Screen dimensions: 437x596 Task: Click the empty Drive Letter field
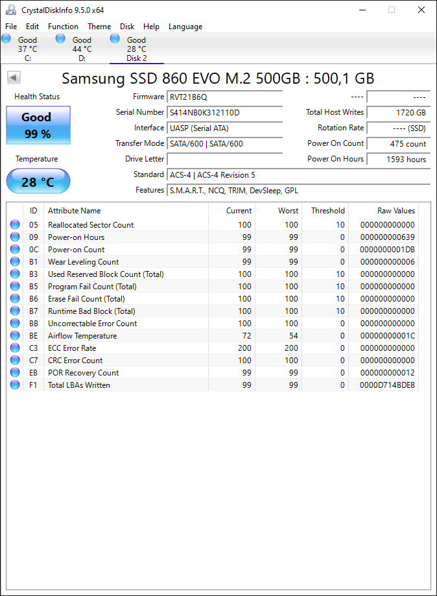(224, 160)
